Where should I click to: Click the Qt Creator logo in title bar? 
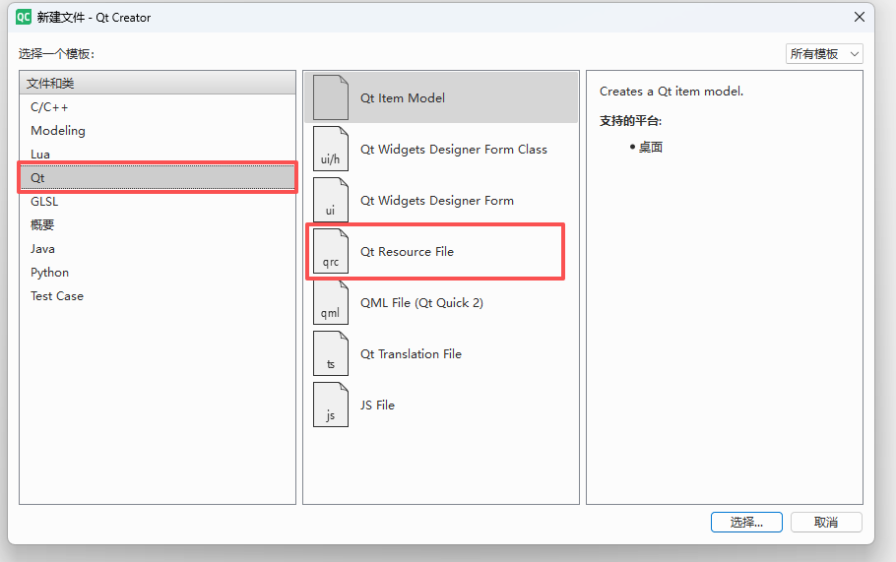(x=24, y=17)
